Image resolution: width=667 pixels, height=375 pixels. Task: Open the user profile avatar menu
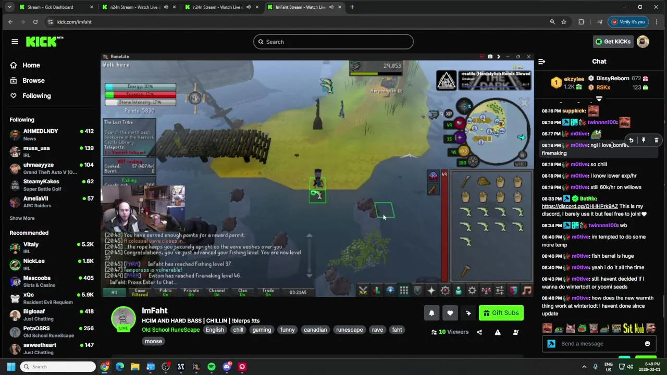coord(643,42)
